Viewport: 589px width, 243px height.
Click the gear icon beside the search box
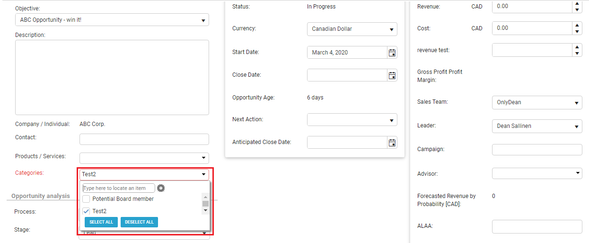pos(161,188)
